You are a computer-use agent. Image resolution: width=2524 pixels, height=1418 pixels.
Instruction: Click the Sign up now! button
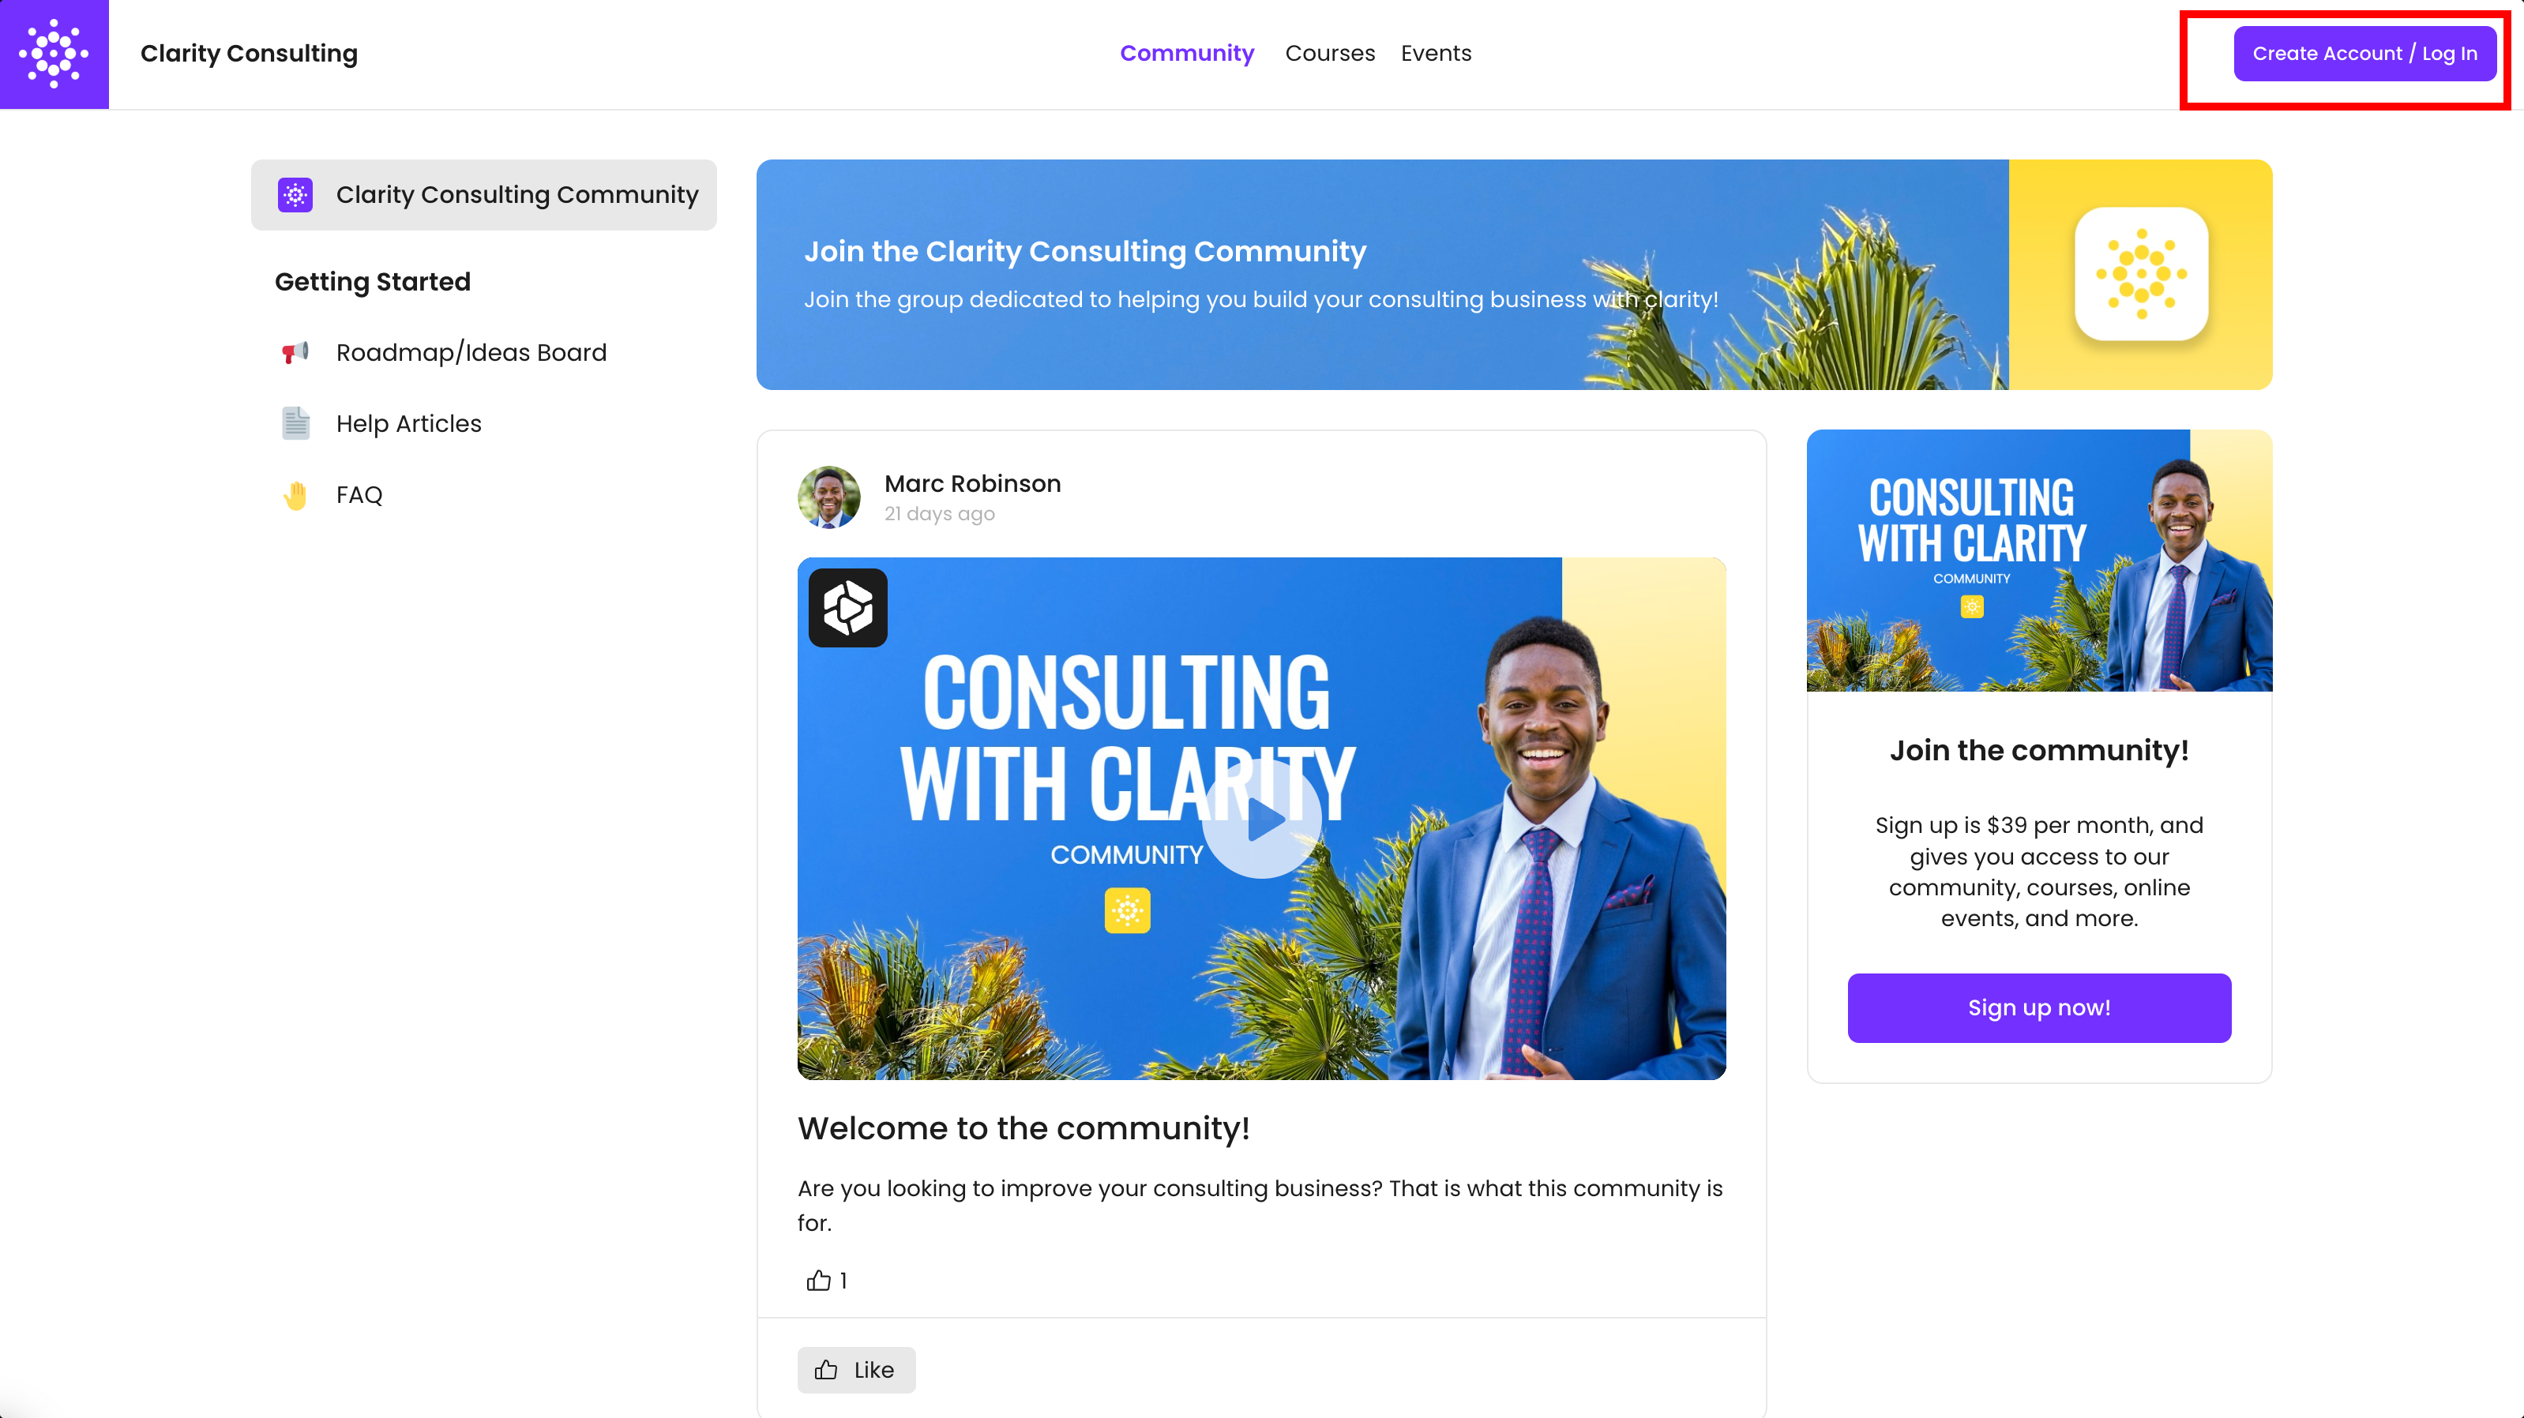tap(2039, 1007)
